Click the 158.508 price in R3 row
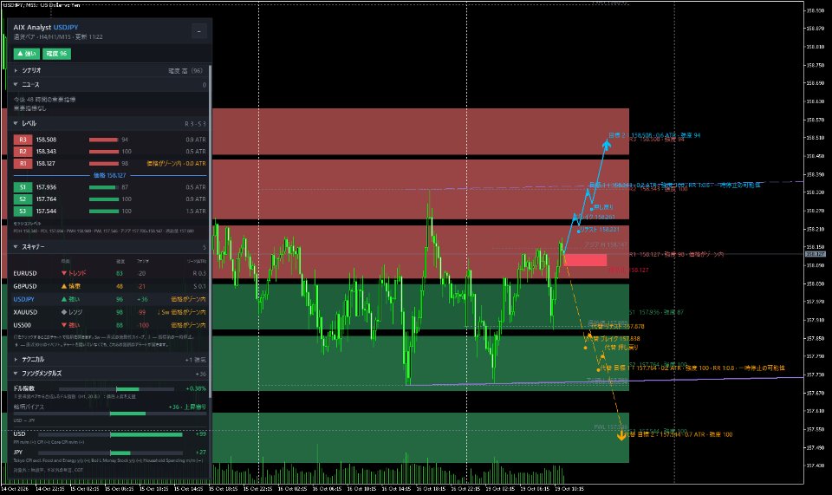This screenshot has height=495, width=832. click(46, 140)
